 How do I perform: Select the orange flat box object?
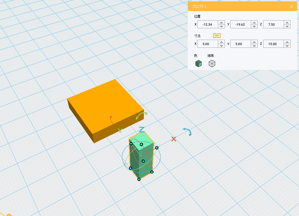click(105, 105)
